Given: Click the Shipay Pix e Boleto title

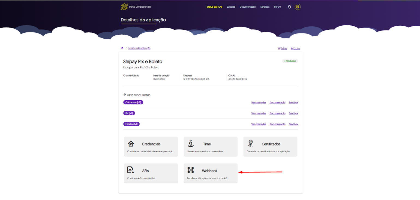Looking at the screenshot, I should [143, 62].
